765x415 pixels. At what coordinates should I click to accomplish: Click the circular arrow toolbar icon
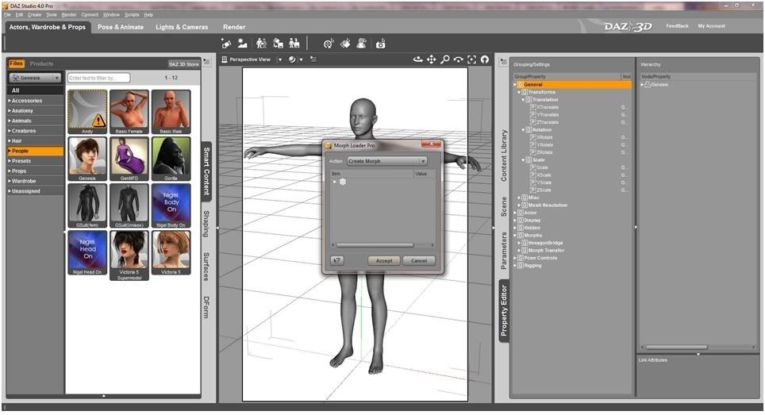pyautogui.click(x=329, y=44)
